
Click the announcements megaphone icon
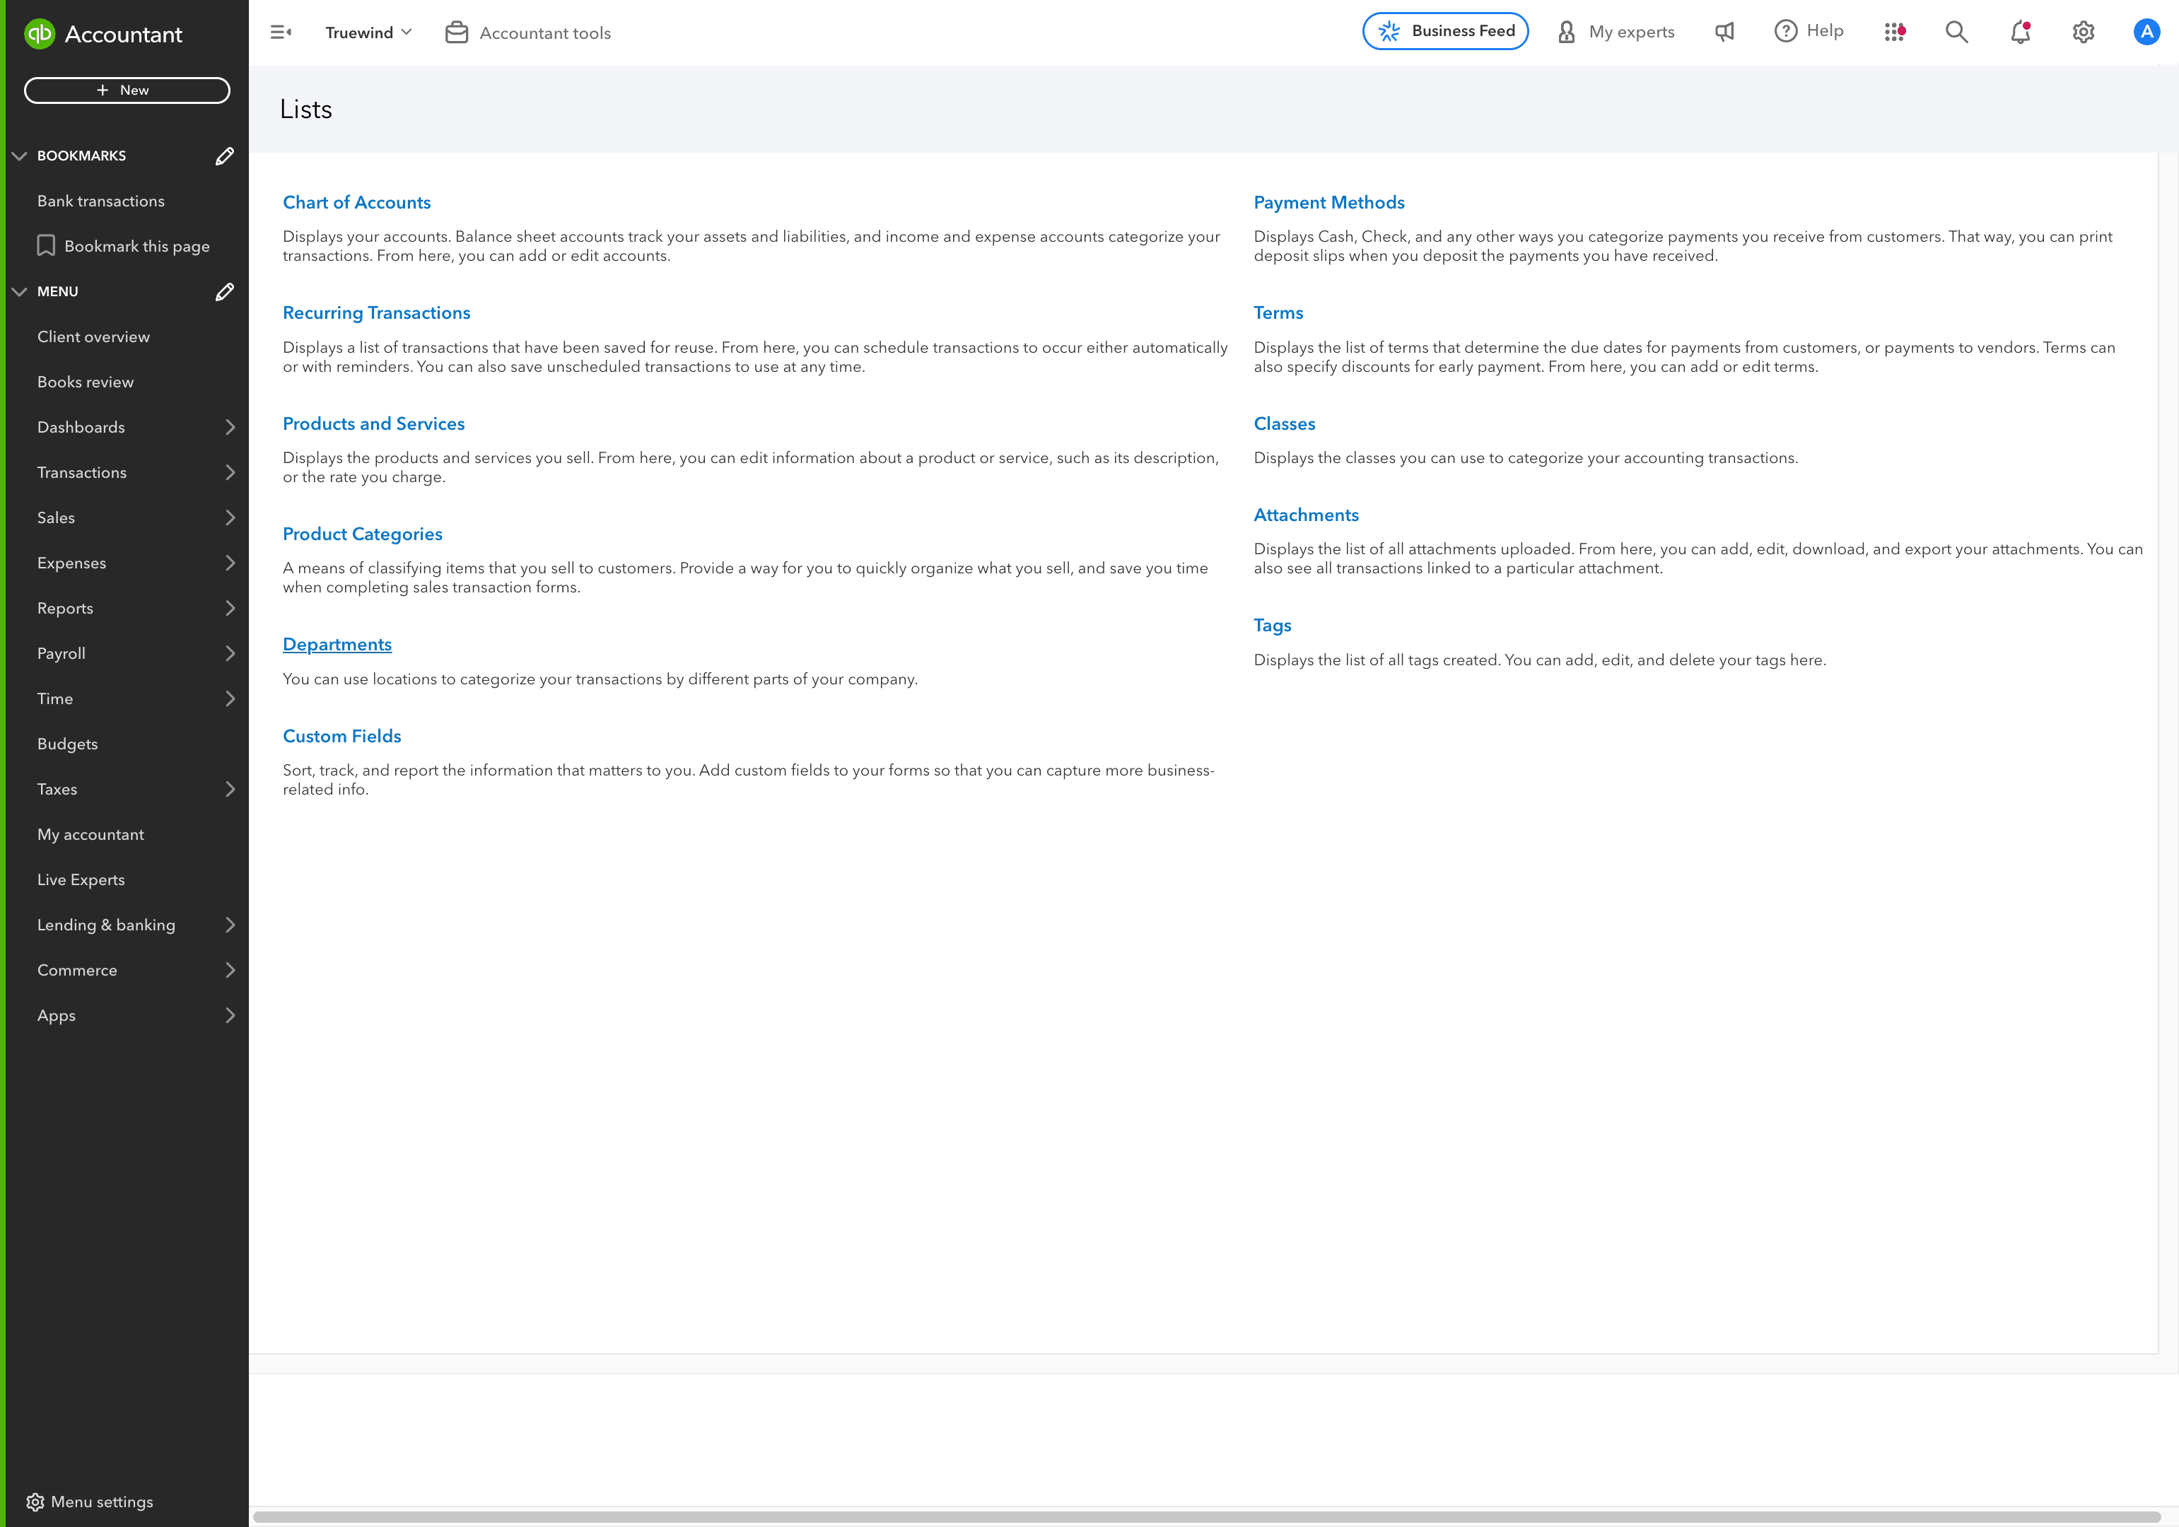[1724, 31]
